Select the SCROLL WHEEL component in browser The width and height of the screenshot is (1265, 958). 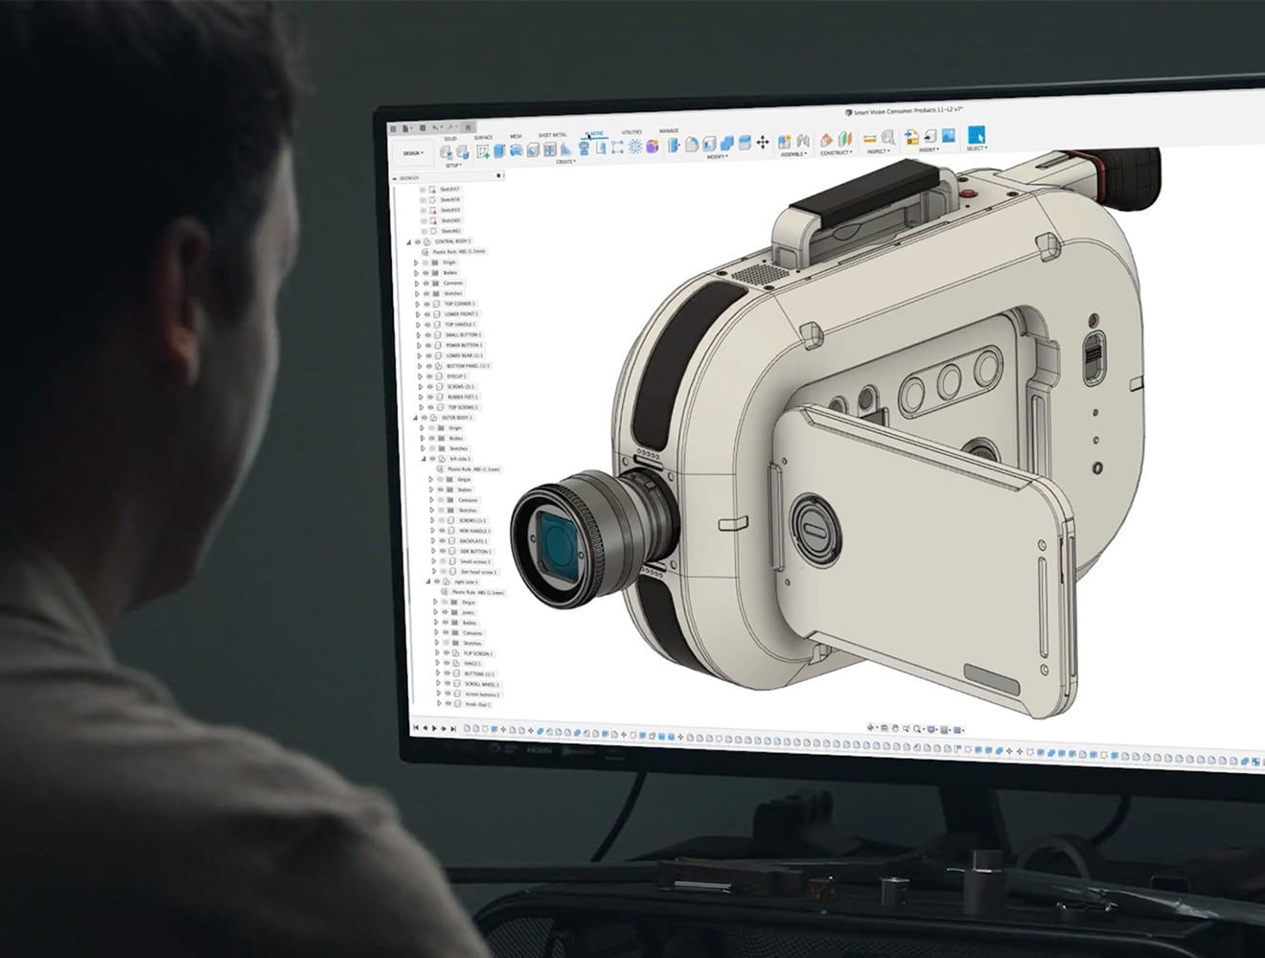pyautogui.click(x=481, y=684)
